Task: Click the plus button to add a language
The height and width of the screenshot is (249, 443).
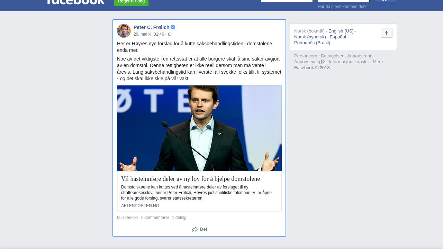Action: pos(387,33)
